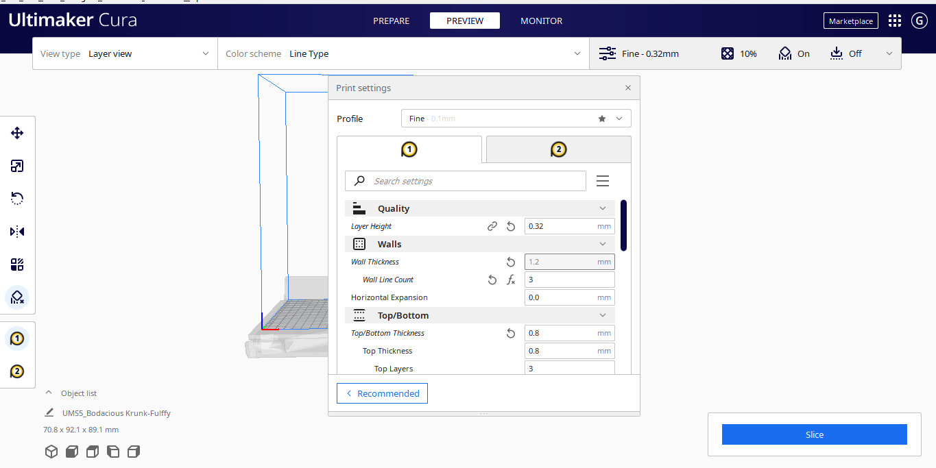This screenshot has width=936, height=468.
Task: Switch to top view cube
Action: 93,451
